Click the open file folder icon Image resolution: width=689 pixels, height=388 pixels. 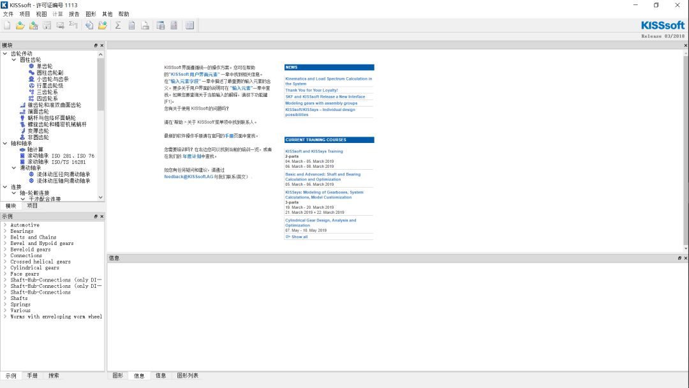point(20,26)
